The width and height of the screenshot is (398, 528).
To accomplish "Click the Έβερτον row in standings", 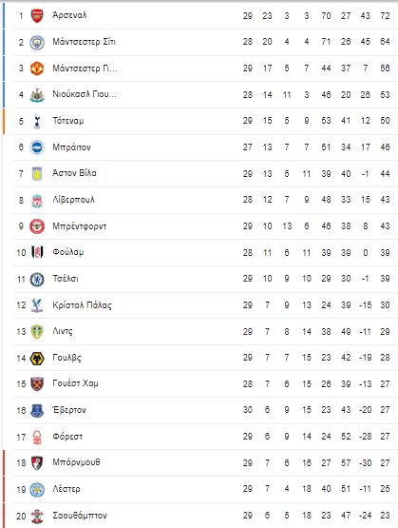I will coord(205,410).
